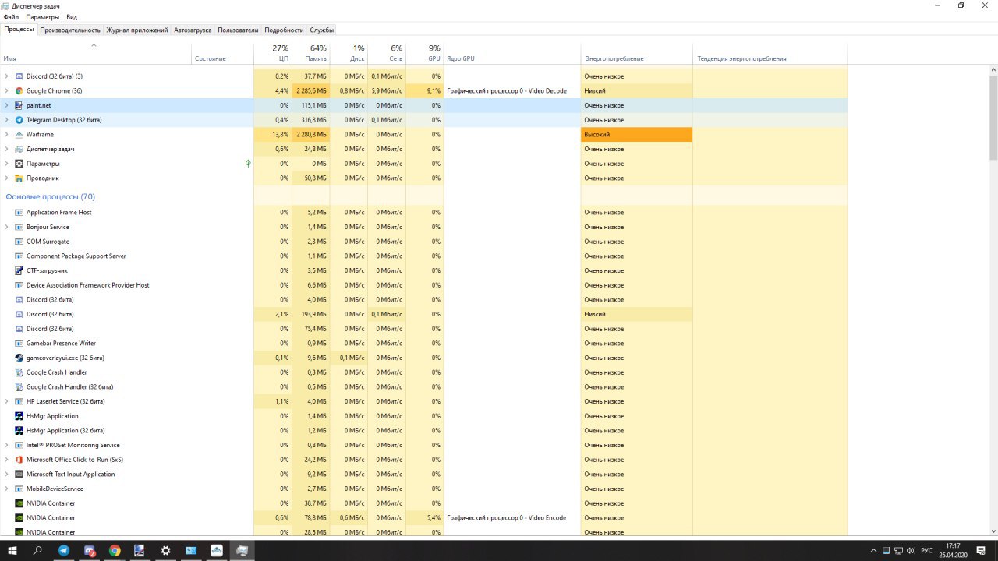This screenshot has width=998, height=561.
Task: Click the Параметры gear icon in list
Action: click(x=19, y=164)
